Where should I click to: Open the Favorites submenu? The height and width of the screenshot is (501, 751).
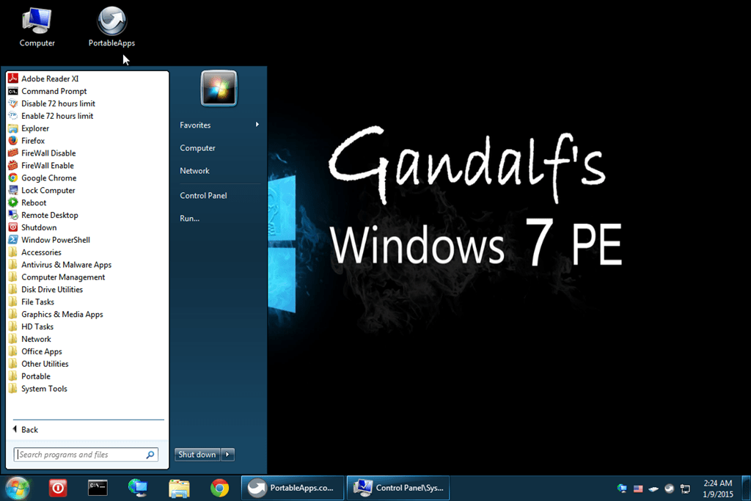click(219, 125)
